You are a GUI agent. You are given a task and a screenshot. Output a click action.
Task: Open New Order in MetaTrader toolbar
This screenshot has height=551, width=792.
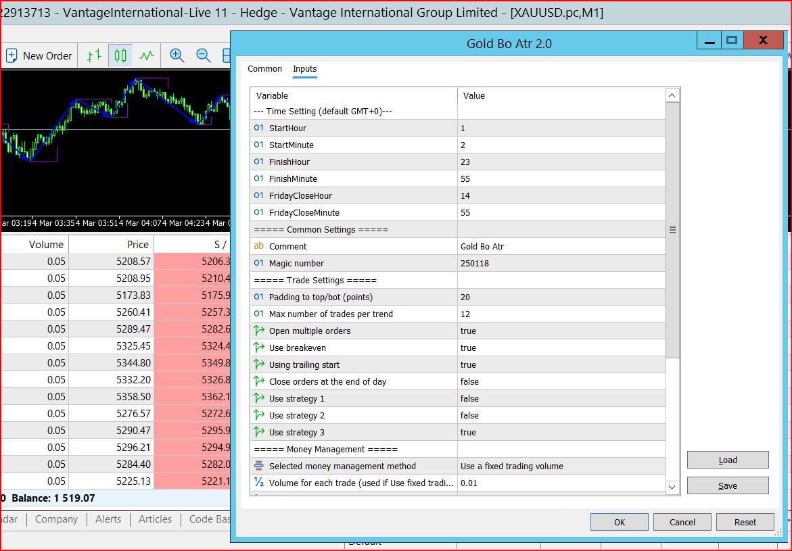click(x=39, y=56)
